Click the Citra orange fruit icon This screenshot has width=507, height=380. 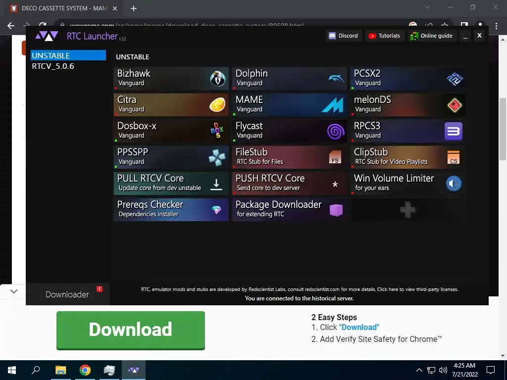[x=217, y=105]
